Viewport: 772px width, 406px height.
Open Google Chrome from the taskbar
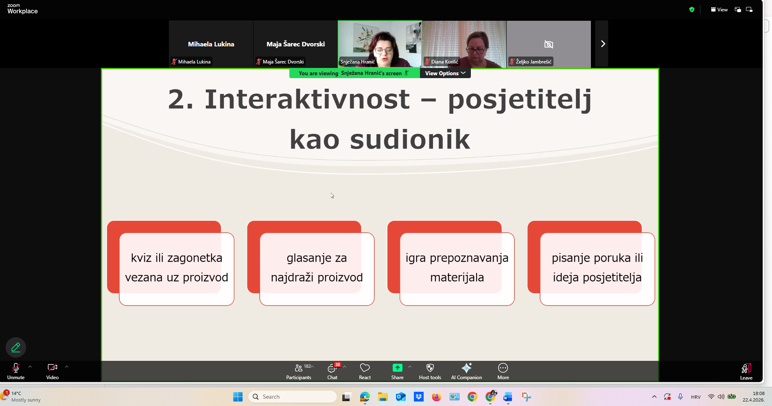[472, 397]
